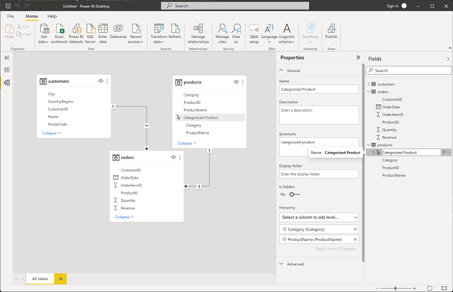This screenshot has height=292, width=453.
Task: Open Transform data editor
Action: click(x=159, y=33)
